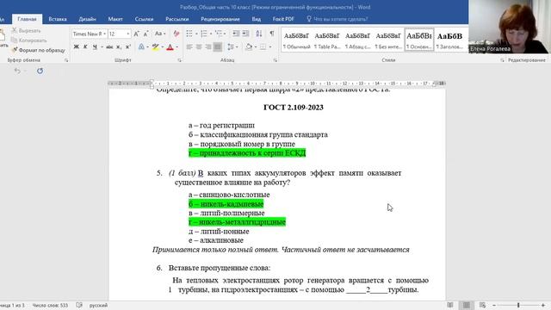The image size is (551, 310).
Task: Open line spacing options
Action: pos(232,46)
